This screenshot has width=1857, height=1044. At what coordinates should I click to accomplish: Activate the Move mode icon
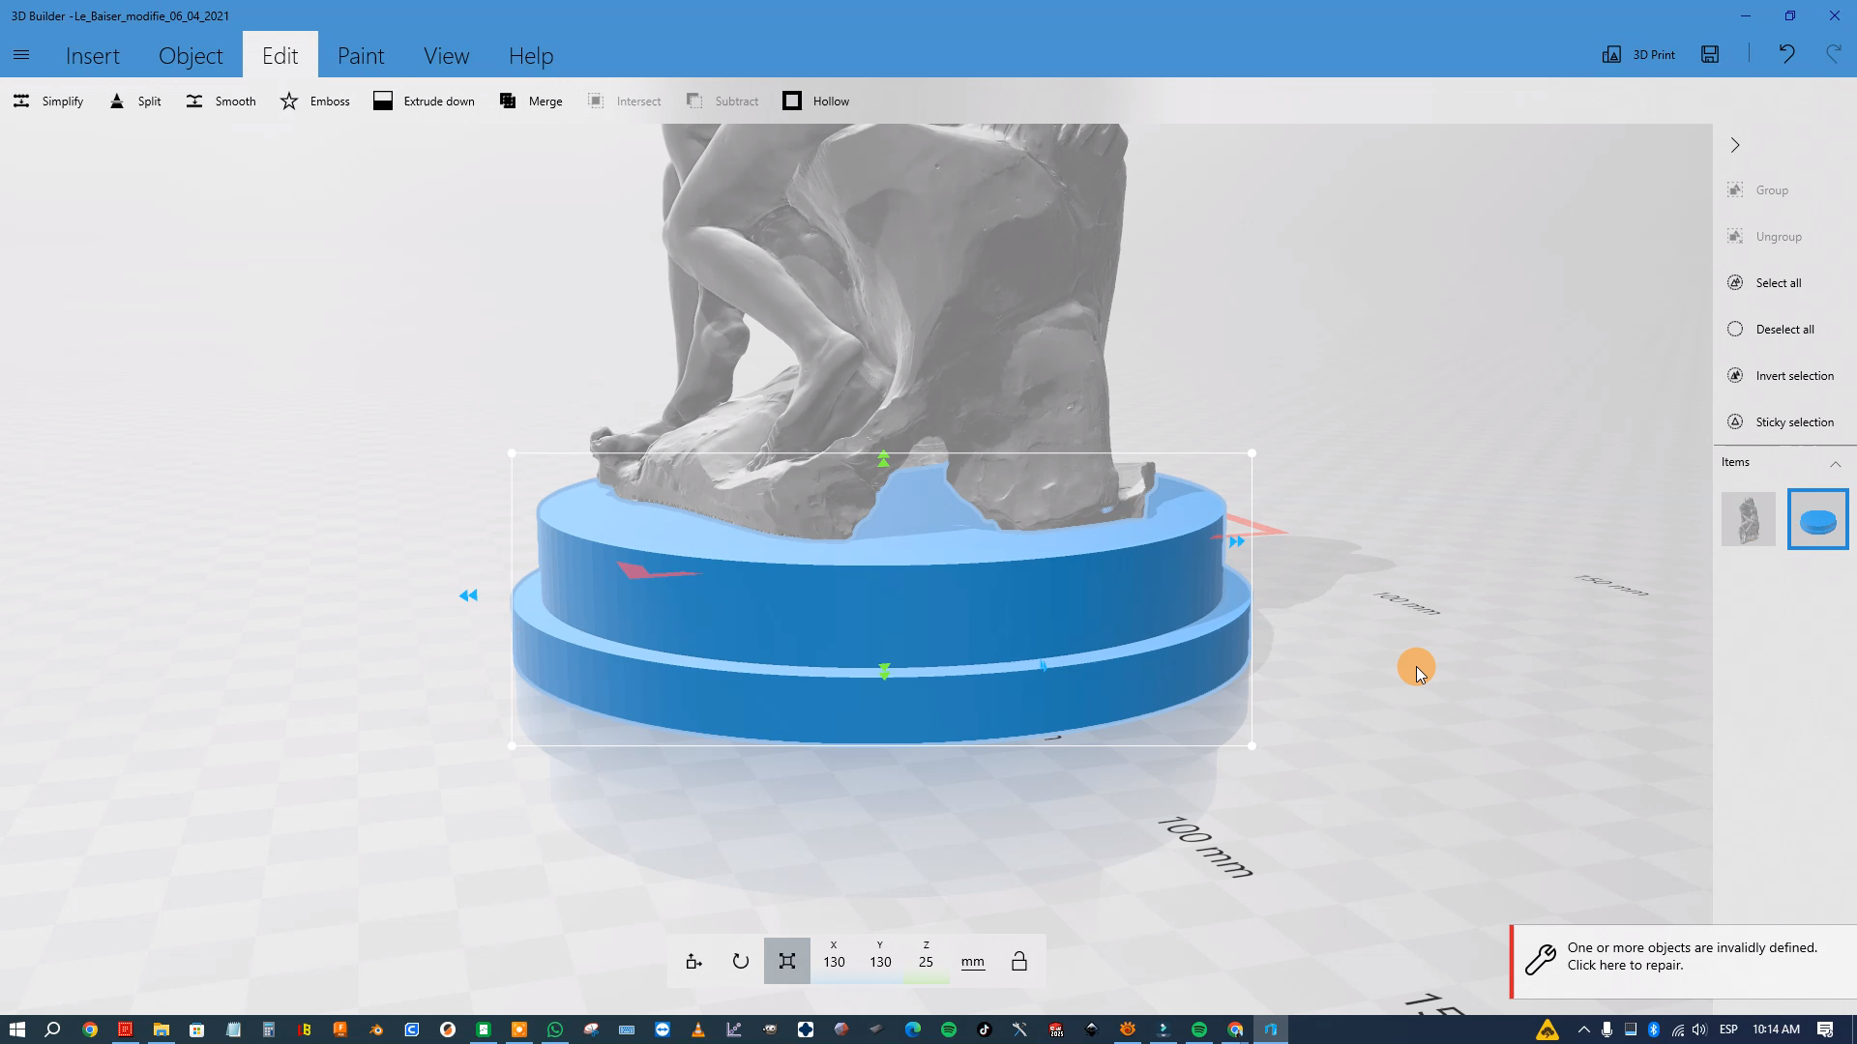tap(693, 961)
